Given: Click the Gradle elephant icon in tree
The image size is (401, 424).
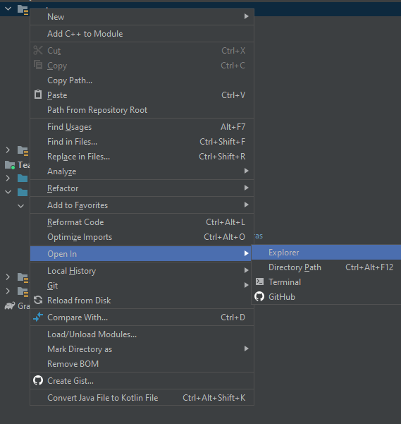Looking at the screenshot, I should point(10,306).
